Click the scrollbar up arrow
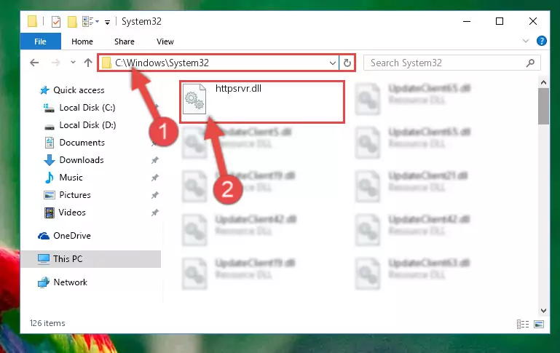 click(x=543, y=83)
